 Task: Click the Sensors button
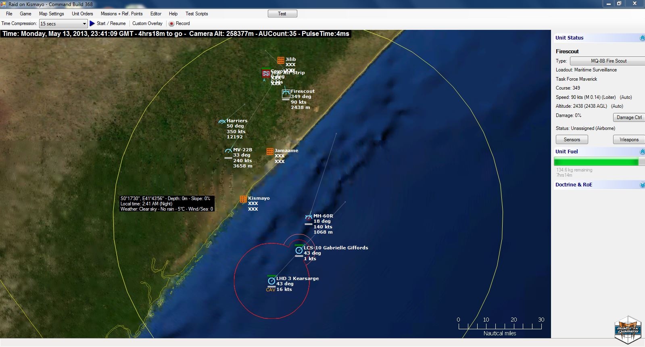572,140
